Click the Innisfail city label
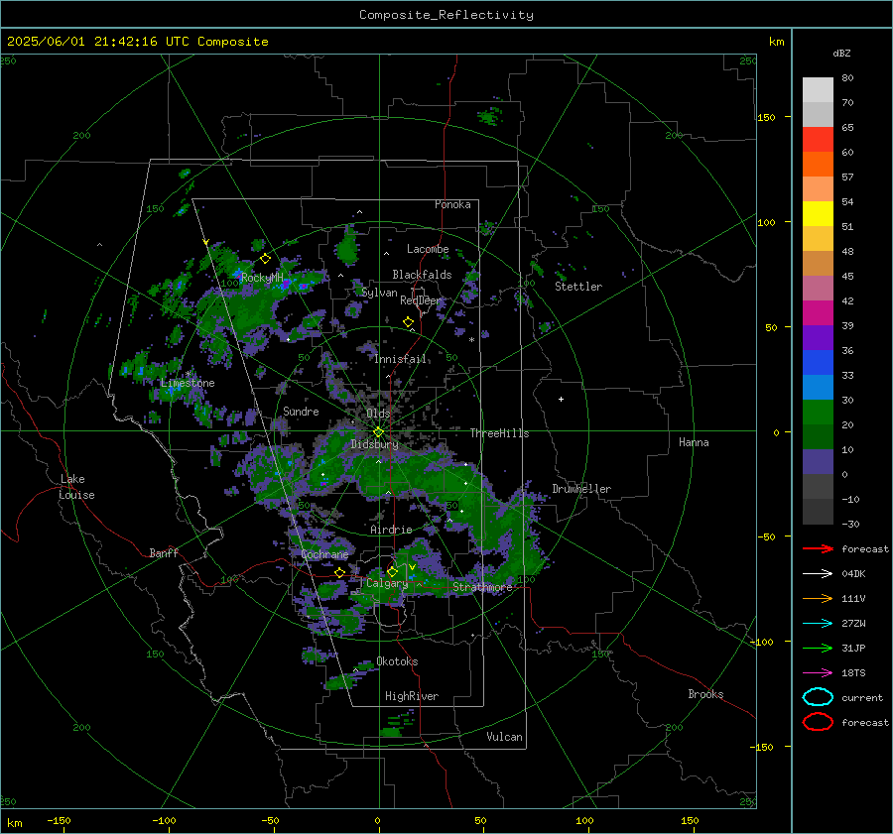This screenshot has width=893, height=834. (x=401, y=359)
